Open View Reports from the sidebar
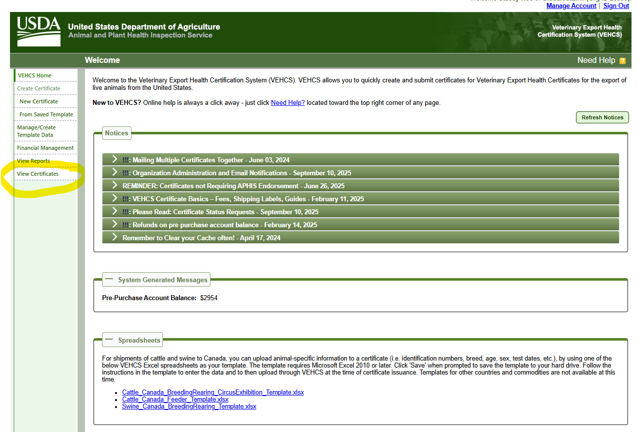 pos(33,160)
